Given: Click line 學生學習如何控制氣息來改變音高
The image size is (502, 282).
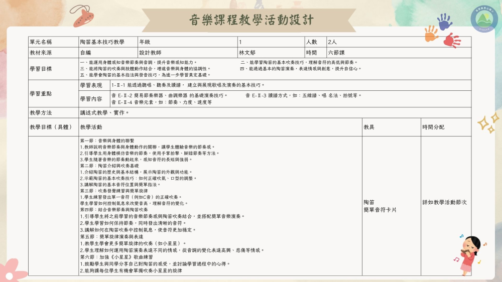Looking at the screenshot, I should click(134, 203).
